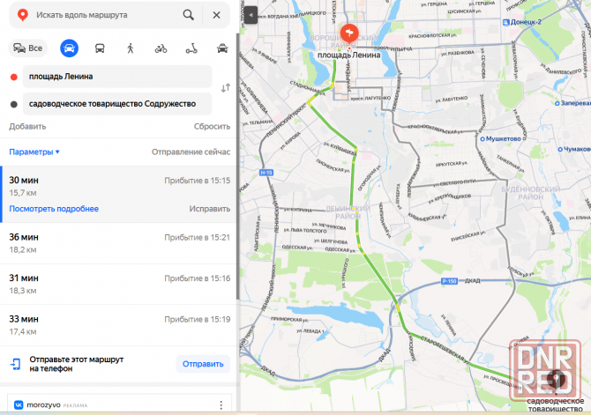Expand the Параметры dropdown
Viewport: 591px width, 415px height.
(34, 152)
